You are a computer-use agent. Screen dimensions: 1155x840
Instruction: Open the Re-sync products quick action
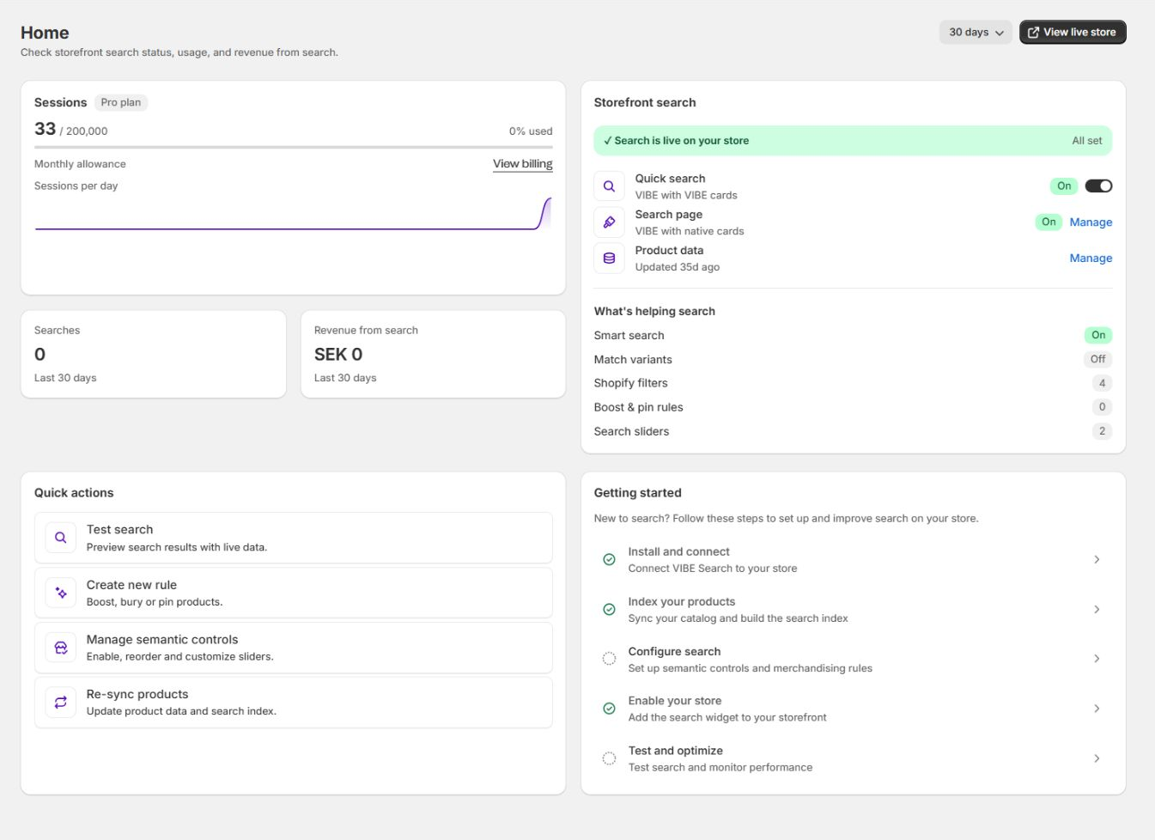coord(294,703)
